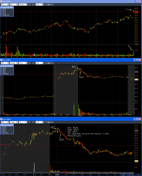Click minus button in the daily chart toolbar
This screenshot has height=176, width=142.
33,4
